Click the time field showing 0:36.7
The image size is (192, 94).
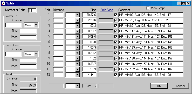point(90,64)
